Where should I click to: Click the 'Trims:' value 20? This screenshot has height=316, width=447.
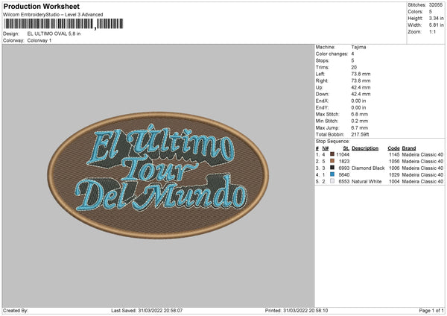coord(354,67)
